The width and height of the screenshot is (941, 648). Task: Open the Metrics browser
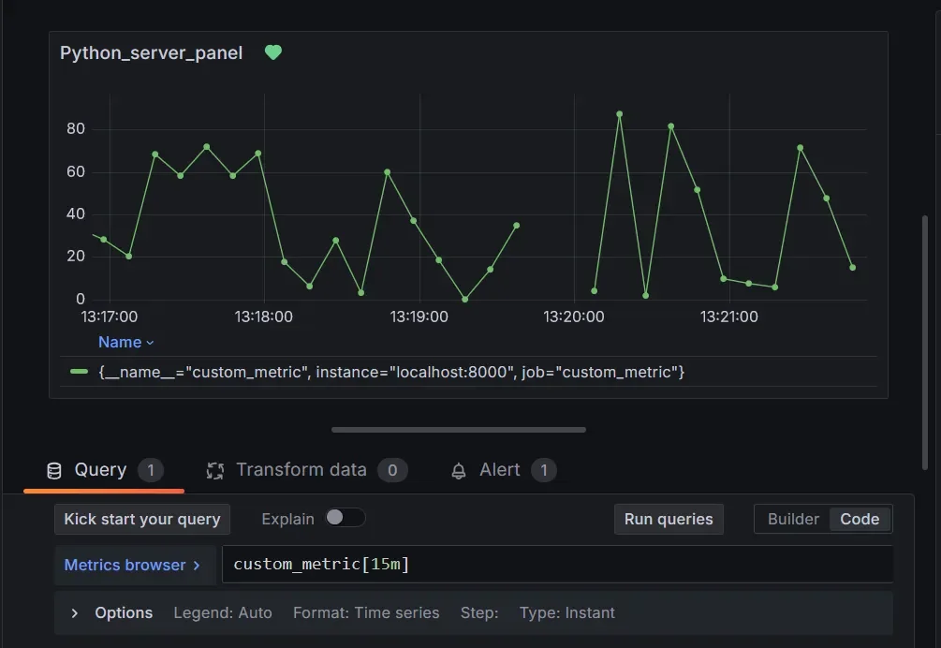point(133,565)
